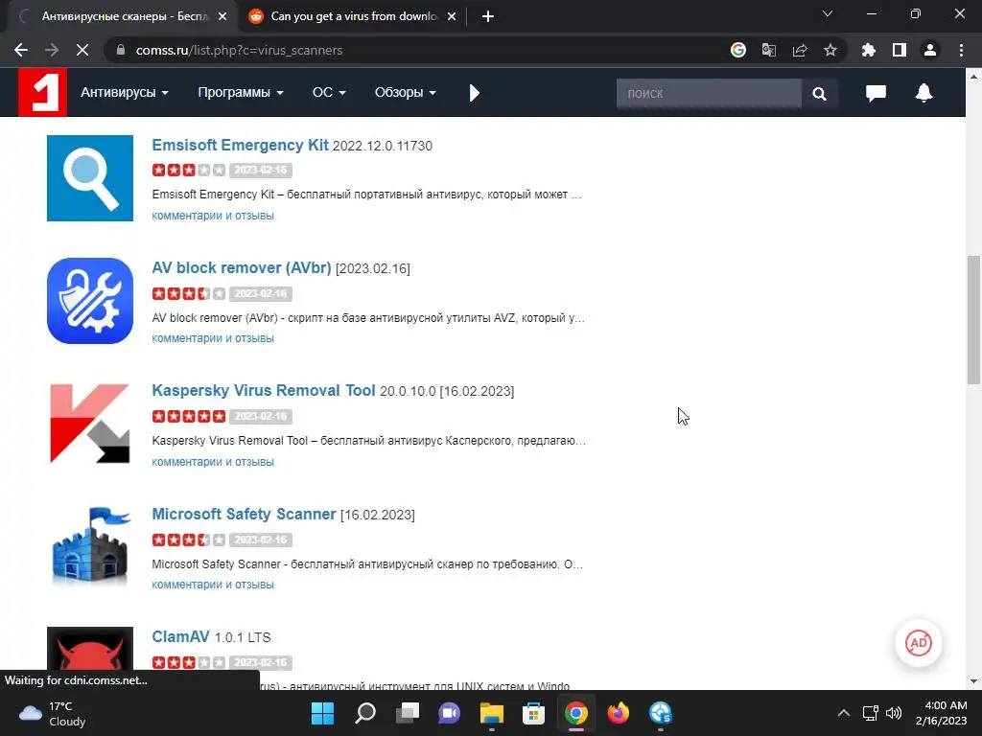982x736 pixels.
Task: Open the tab search chevron
Action: pos(828,13)
